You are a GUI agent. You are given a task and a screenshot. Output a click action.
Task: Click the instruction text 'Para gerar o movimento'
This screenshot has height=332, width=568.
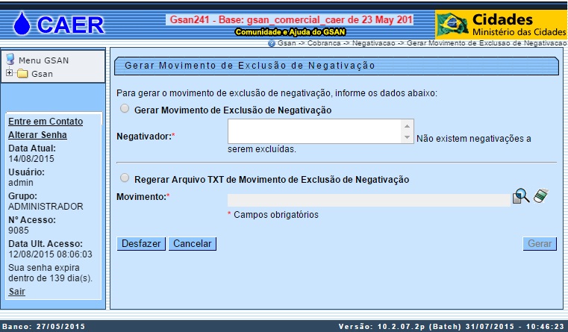277,93
